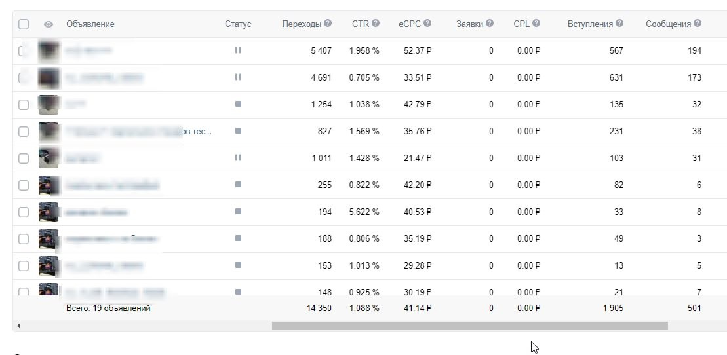Click the CTR help question mark icon

point(376,23)
